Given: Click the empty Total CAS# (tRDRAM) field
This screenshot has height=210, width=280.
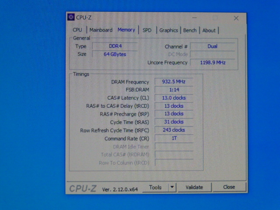Looking at the screenshot, I should pos(174,154).
